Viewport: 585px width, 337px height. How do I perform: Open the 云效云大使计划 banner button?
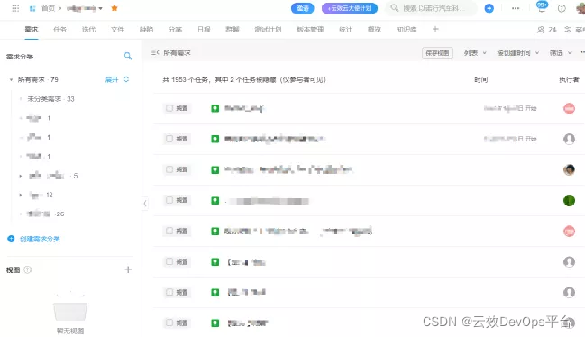point(350,8)
